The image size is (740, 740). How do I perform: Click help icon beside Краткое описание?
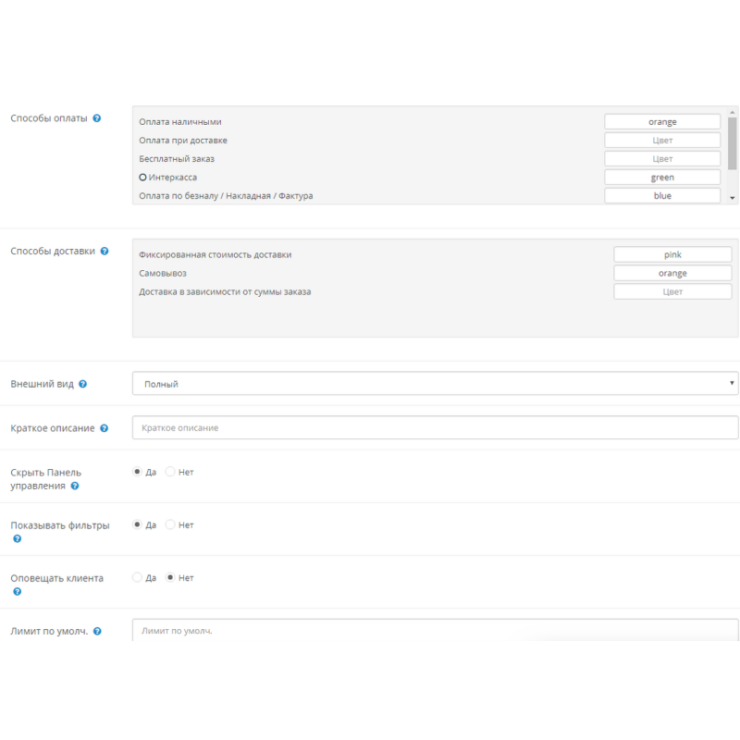104,428
